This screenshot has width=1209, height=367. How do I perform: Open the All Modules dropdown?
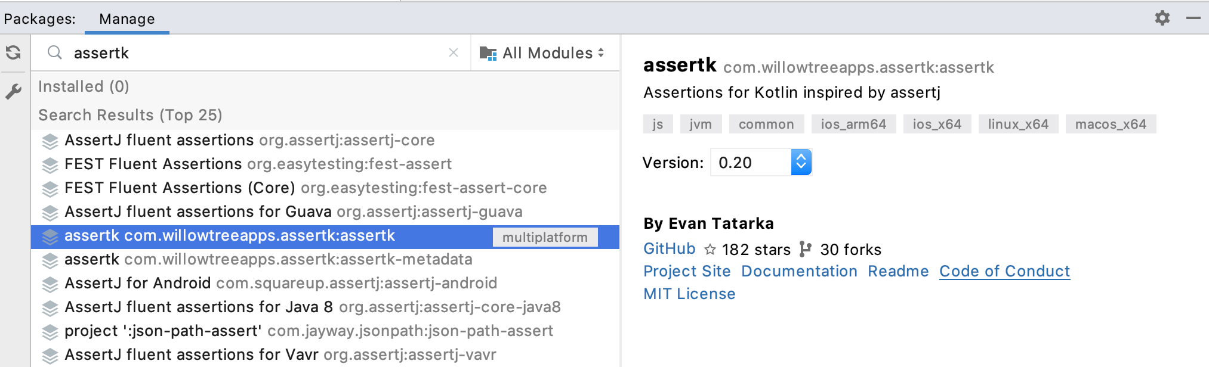[542, 53]
